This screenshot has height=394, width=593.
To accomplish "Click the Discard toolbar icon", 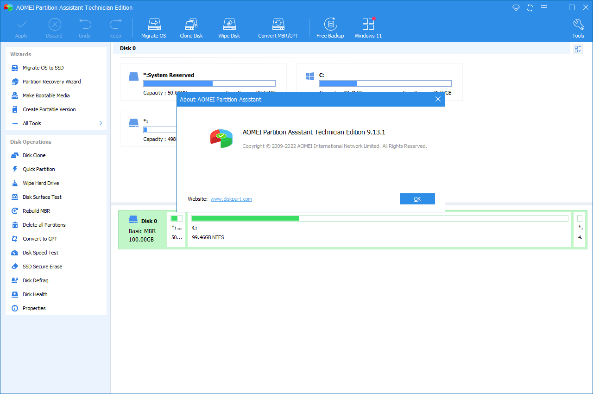I will click(x=54, y=29).
